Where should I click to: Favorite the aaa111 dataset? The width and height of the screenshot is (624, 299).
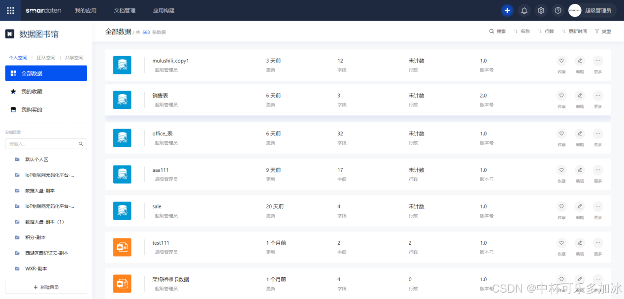pyautogui.click(x=561, y=170)
